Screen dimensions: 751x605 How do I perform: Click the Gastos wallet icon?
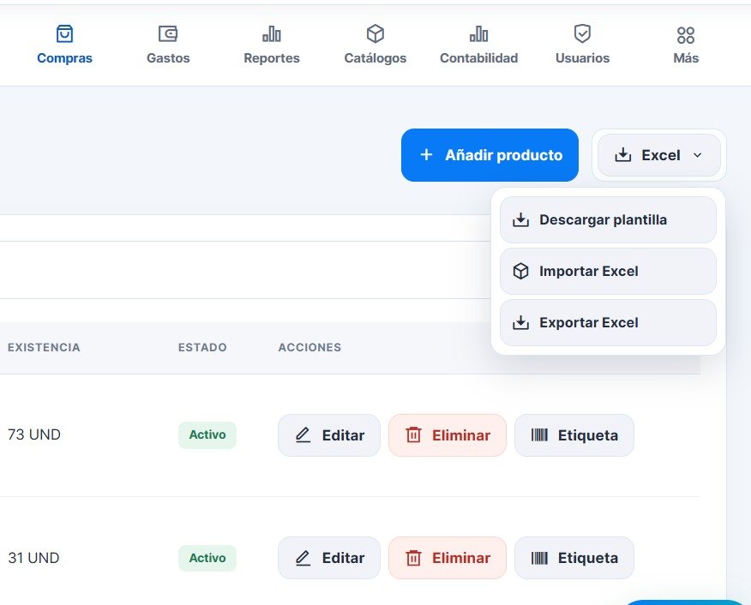click(x=168, y=34)
